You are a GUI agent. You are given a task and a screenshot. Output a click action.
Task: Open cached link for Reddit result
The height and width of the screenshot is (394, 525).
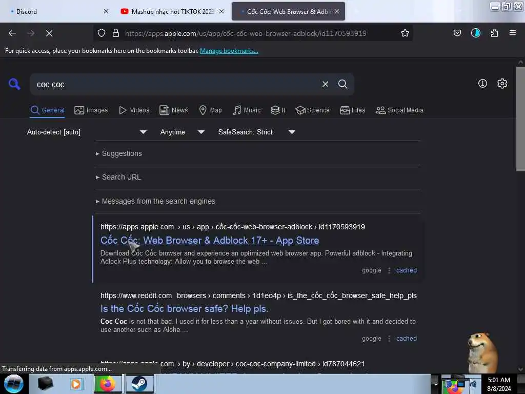pos(407,339)
